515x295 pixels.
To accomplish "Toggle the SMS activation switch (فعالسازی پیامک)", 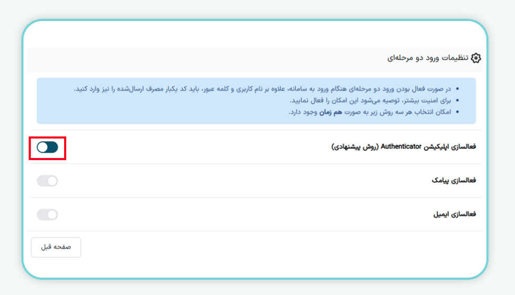I will pyautogui.click(x=47, y=181).
